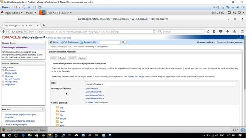Open the 'apache' folder icon
The image size is (246, 138).
tap(58, 118)
